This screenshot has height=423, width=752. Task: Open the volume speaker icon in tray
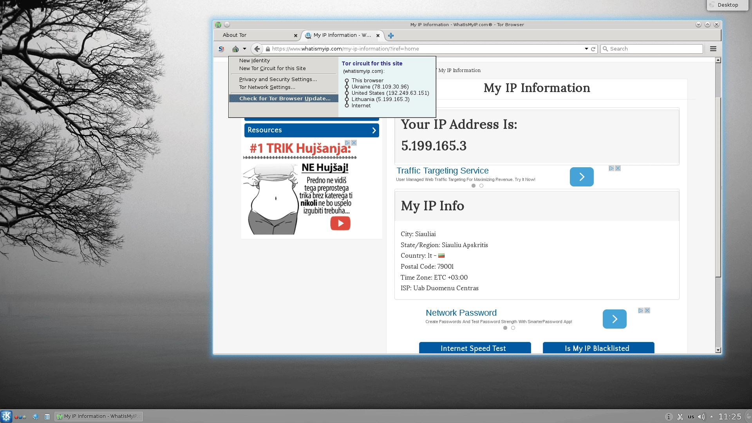(x=701, y=417)
